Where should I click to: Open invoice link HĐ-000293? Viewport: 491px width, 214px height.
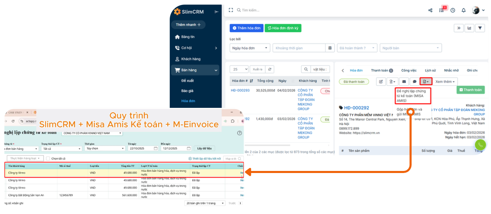tap(240, 90)
